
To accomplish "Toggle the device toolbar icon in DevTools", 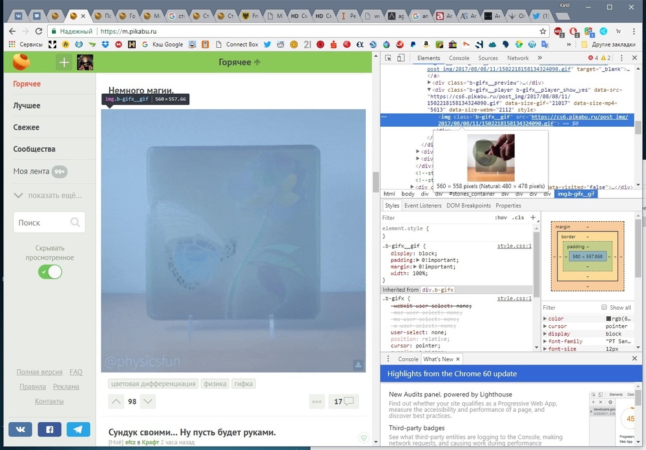I will click(x=401, y=58).
